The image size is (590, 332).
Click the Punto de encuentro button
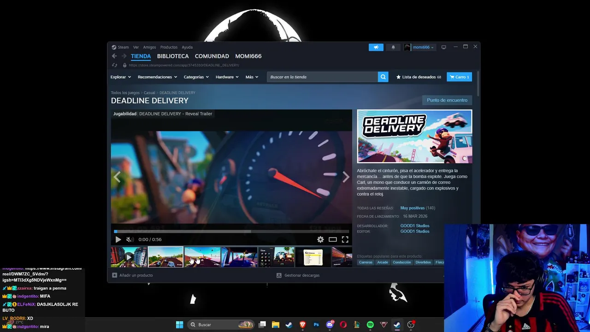(447, 100)
